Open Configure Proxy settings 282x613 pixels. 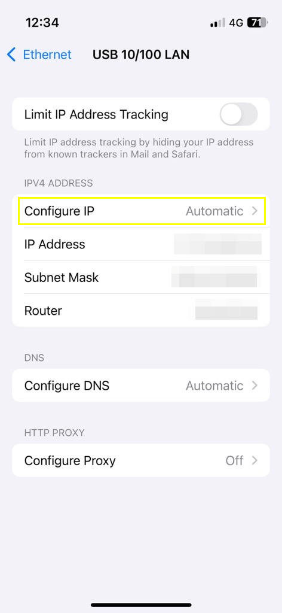click(x=141, y=460)
